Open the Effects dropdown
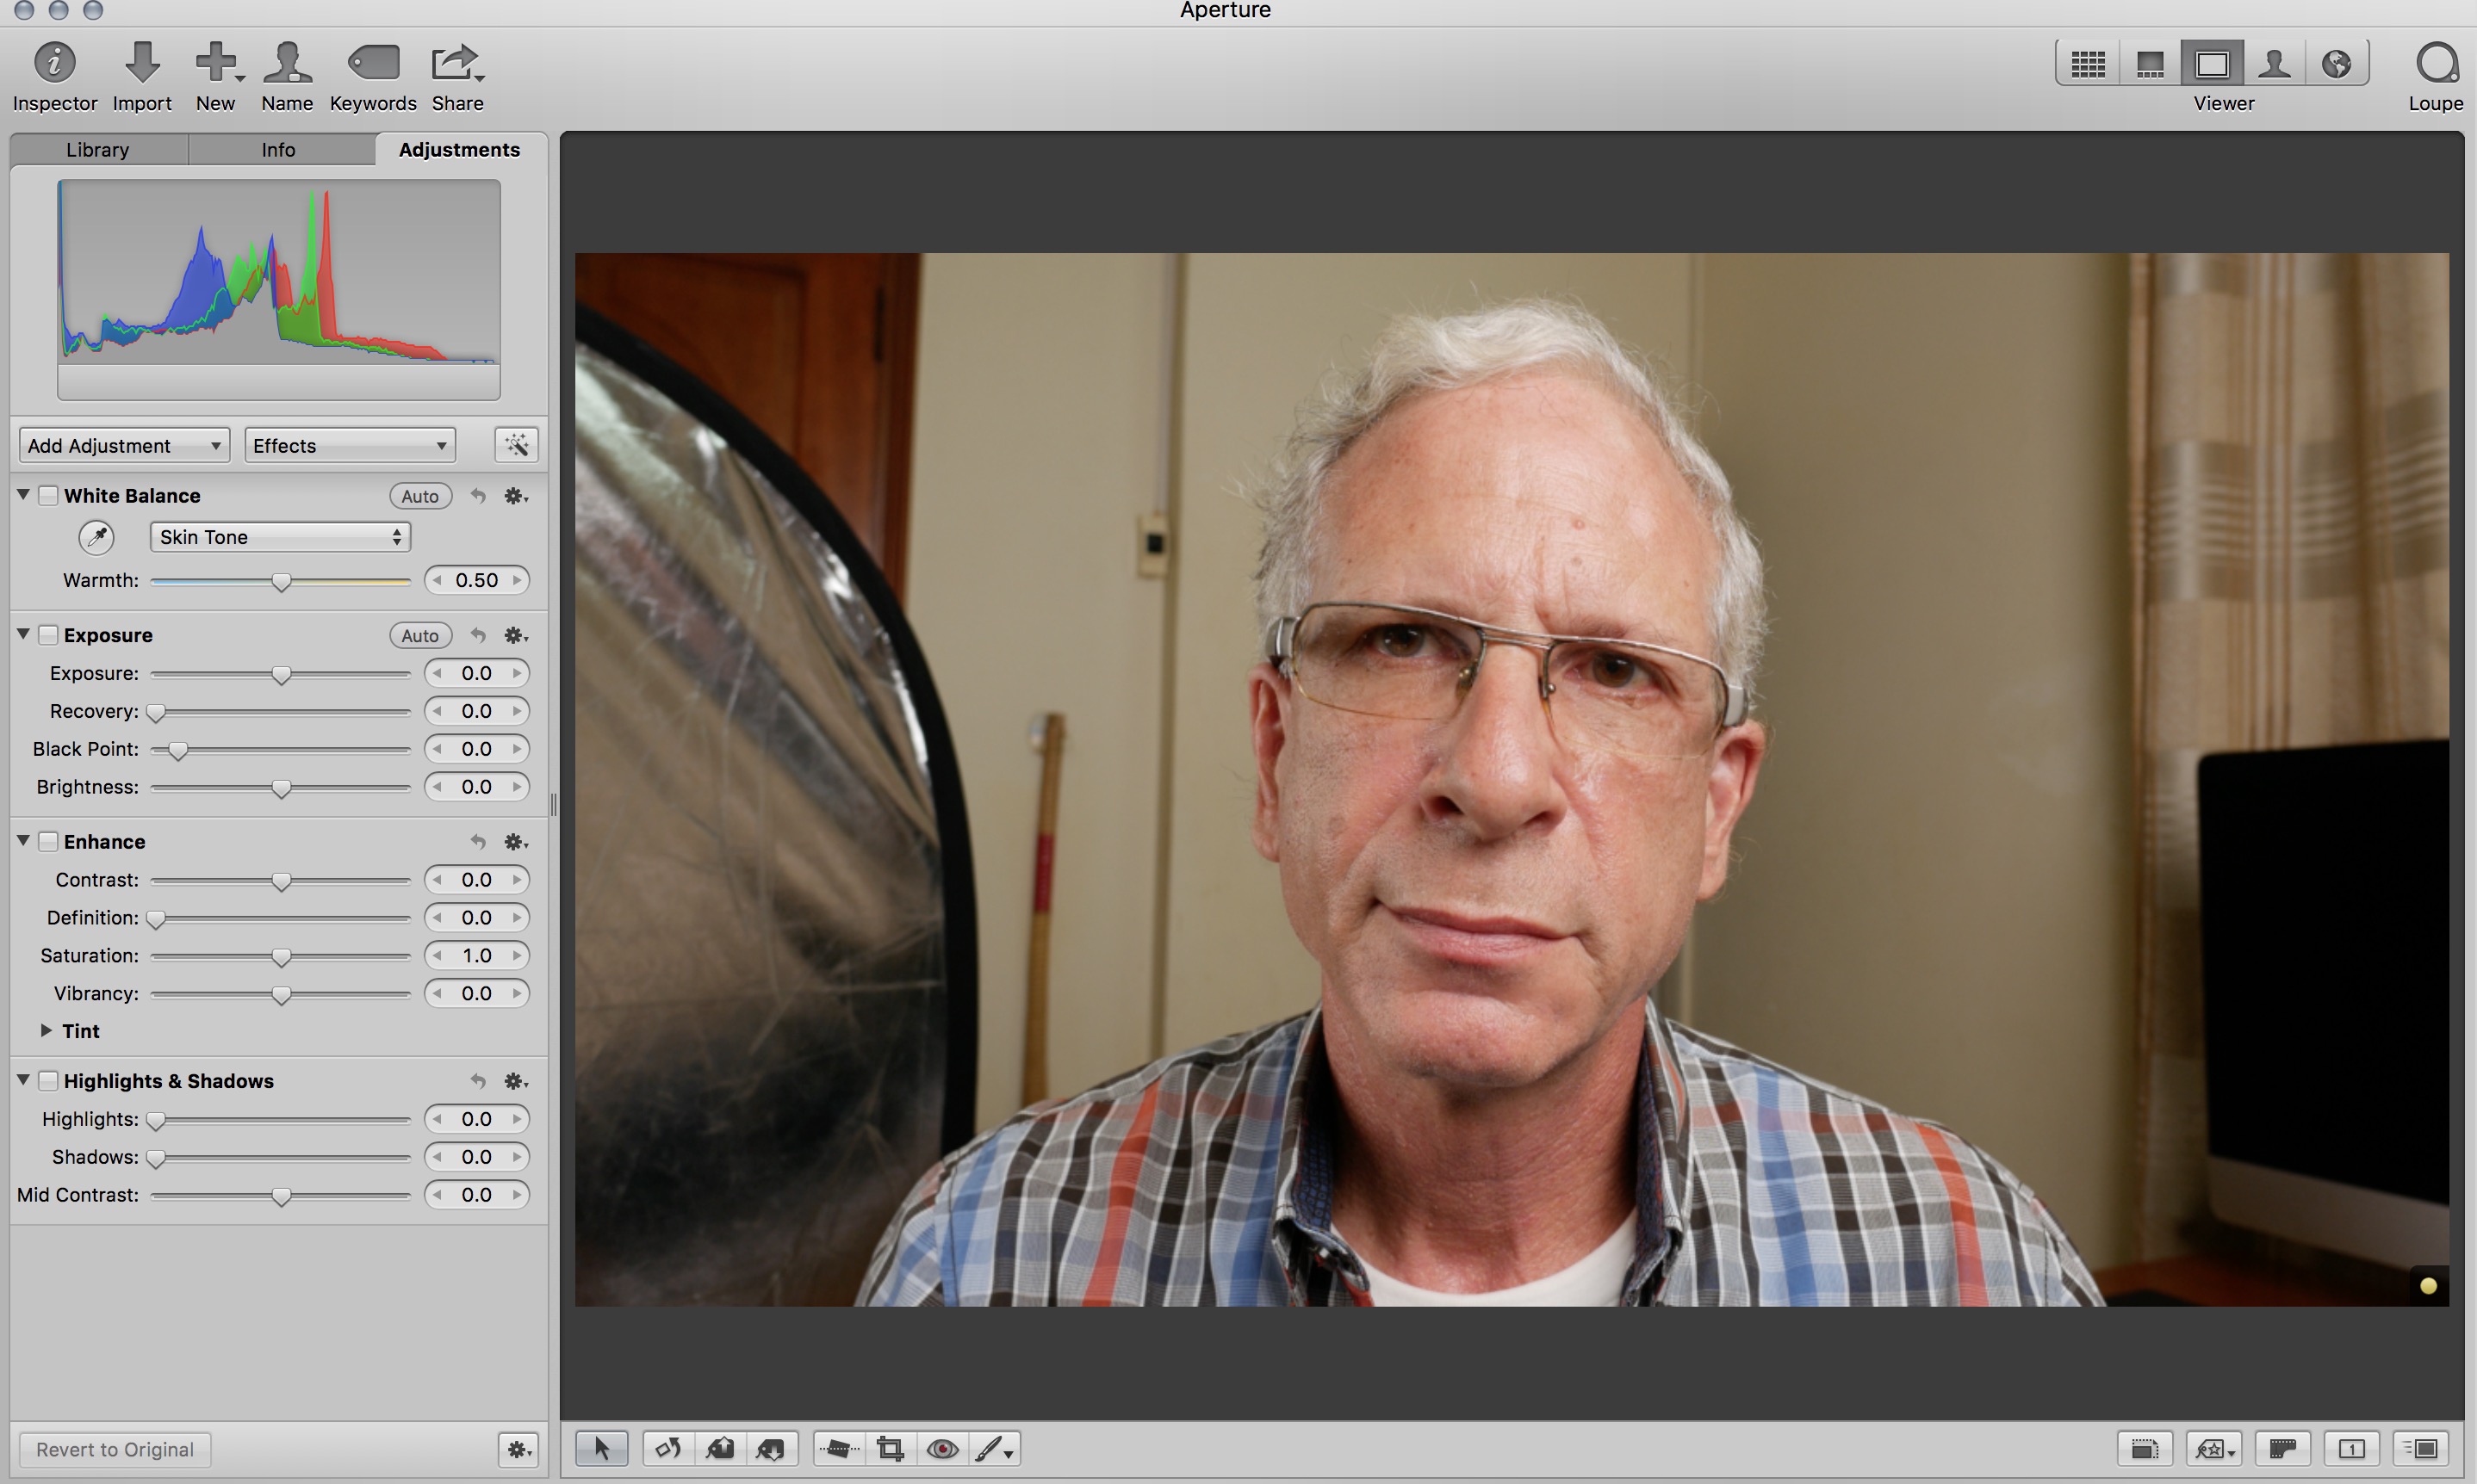Image resolution: width=2477 pixels, height=1484 pixels. pos(351,445)
